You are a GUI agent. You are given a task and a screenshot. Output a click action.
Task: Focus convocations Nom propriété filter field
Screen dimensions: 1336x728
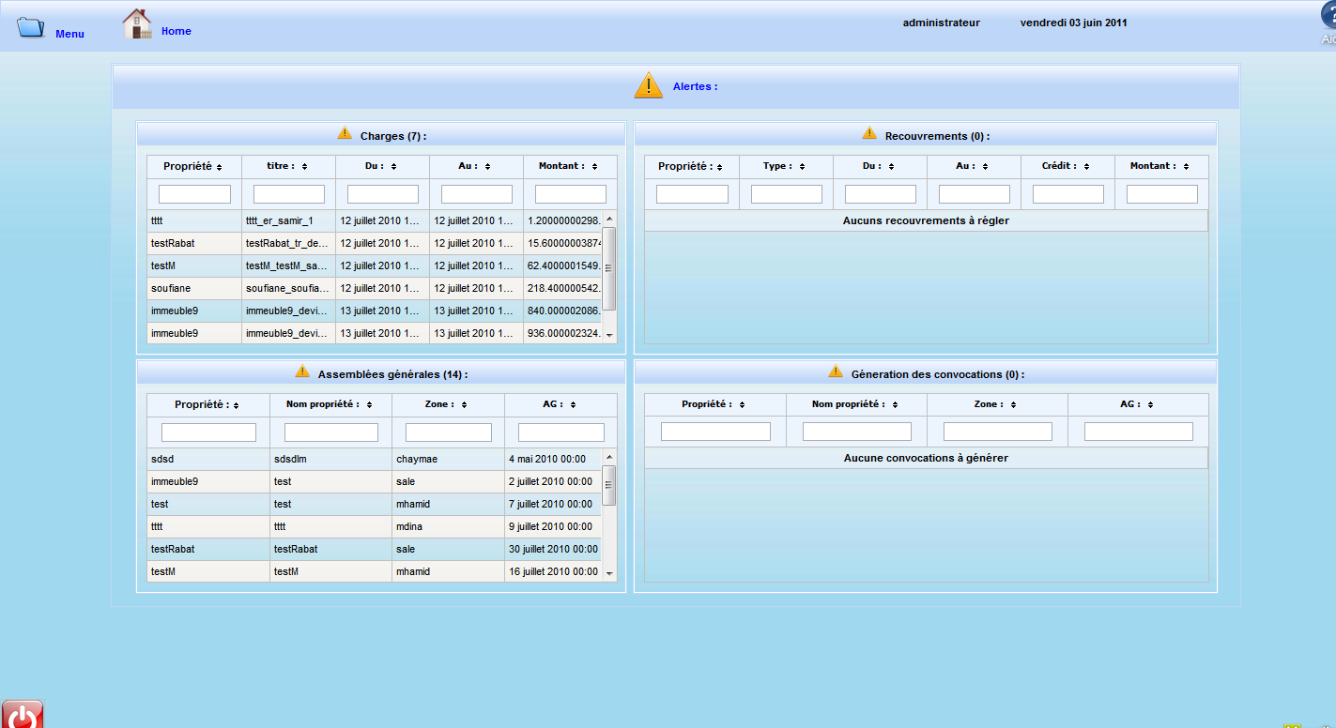point(857,432)
